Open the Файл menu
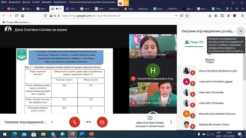The width and height of the screenshot is (246, 138). point(4,2)
